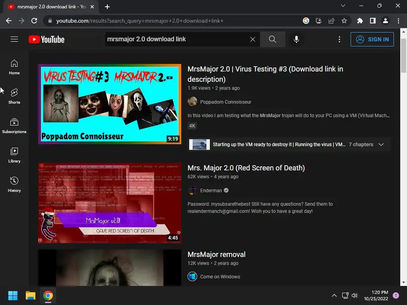Open a new tab with the plus button
Image resolution: width=407 pixels, height=305 pixels.
tap(107, 7)
